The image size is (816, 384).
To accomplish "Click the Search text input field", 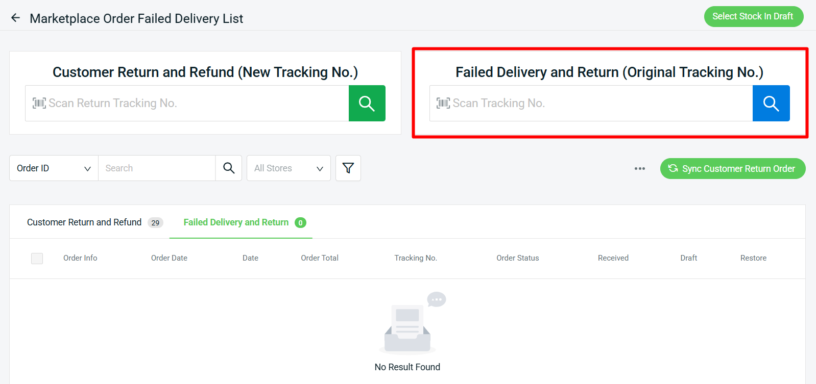I will [x=157, y=168].
